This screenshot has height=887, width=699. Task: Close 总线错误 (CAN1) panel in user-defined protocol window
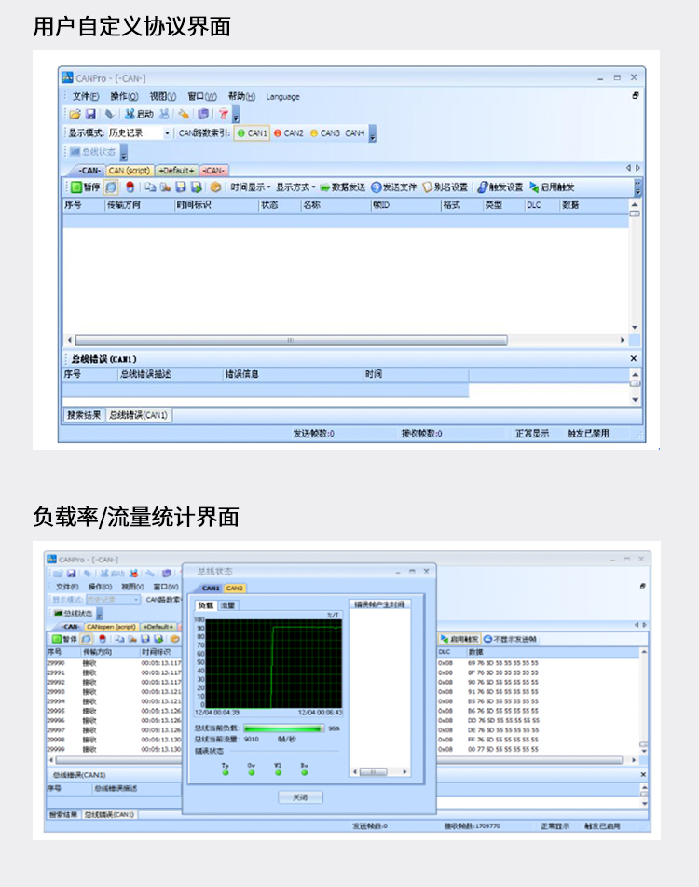click(x=634, y=359)
